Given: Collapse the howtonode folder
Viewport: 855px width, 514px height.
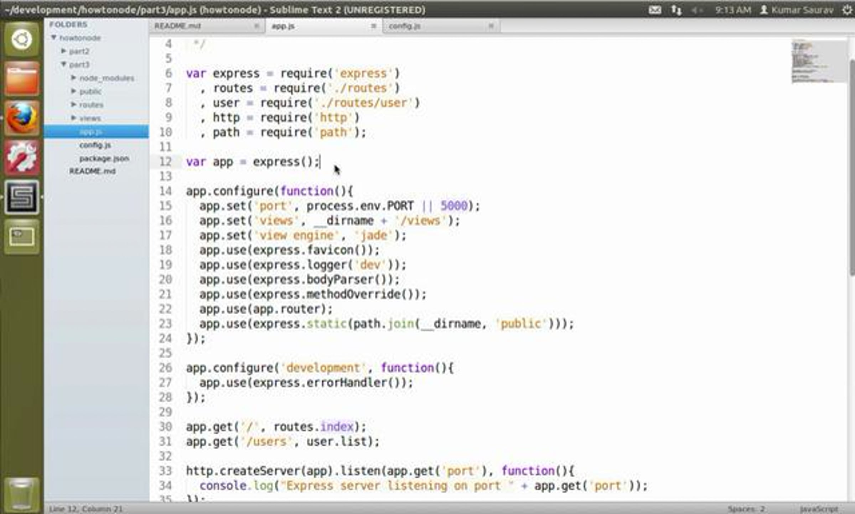Looking at the screenshot, I should [x=54, y=37].
